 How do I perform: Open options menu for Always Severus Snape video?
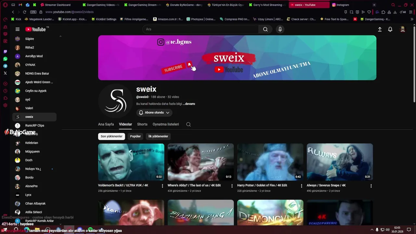tap(371, 186)
